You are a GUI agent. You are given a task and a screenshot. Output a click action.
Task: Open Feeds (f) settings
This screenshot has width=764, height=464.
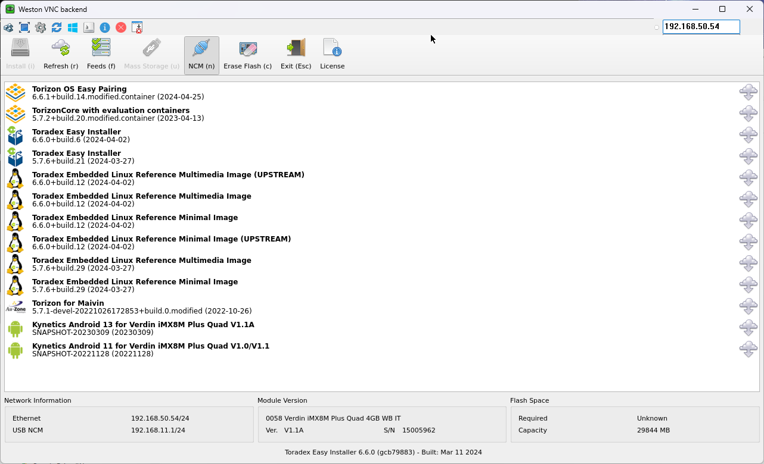click(101, 55)
